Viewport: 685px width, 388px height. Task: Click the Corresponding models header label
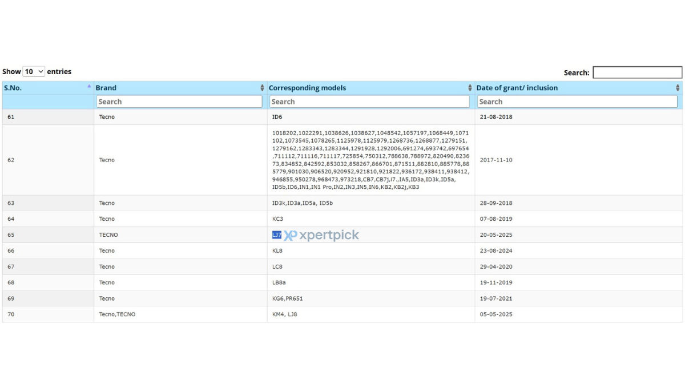308,88
